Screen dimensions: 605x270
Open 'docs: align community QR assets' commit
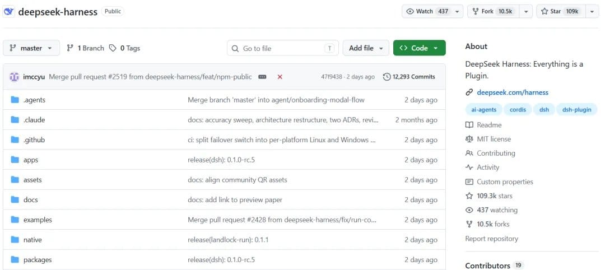click(238, 180)
